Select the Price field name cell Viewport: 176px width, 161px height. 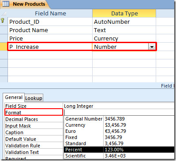click(x=50, y=39)
